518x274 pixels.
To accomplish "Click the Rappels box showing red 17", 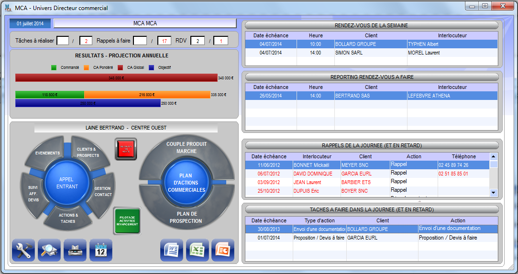I will pyautogui.click(x=164, y=41).
